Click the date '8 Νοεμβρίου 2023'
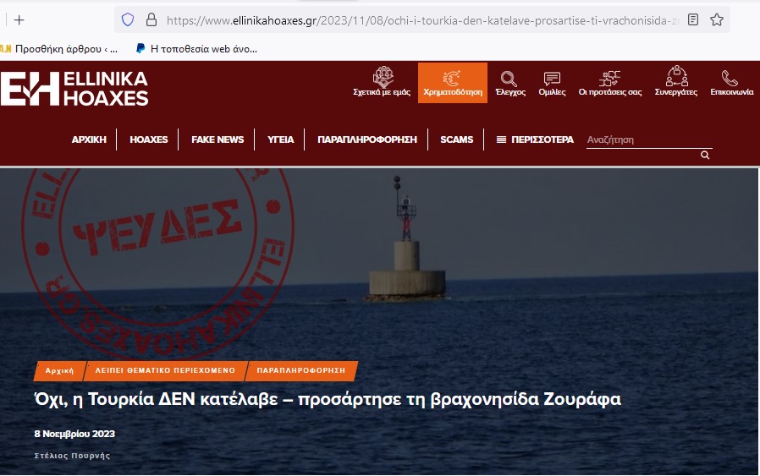The width and height of the screenshot is (760, 476). [x=74, y=434]
